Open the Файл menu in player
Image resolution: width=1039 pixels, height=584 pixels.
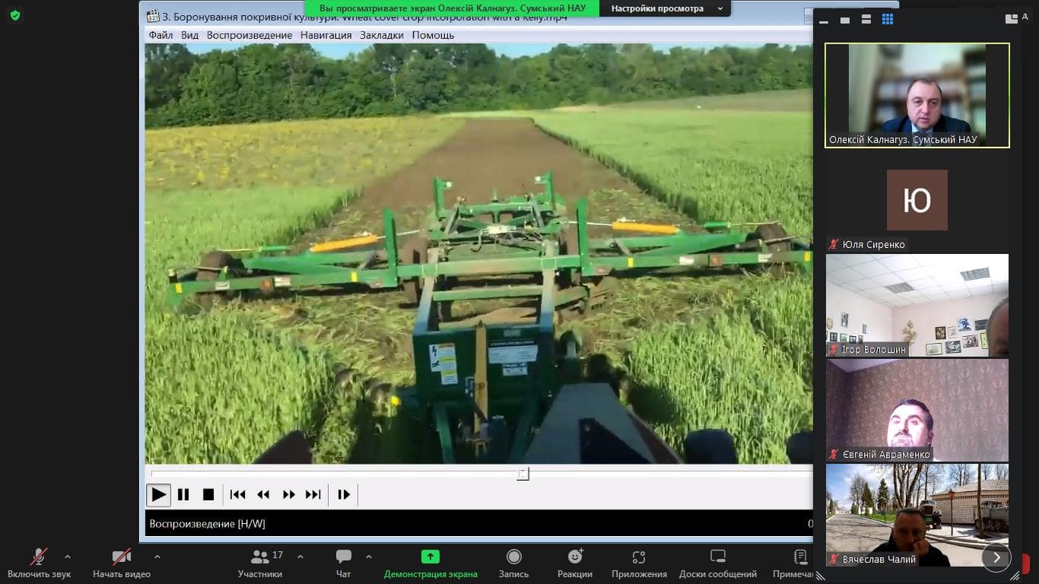point(160,35)
